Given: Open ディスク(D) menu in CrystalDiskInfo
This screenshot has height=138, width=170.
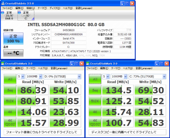Looking at the screenshot, I should click(55, 8).
